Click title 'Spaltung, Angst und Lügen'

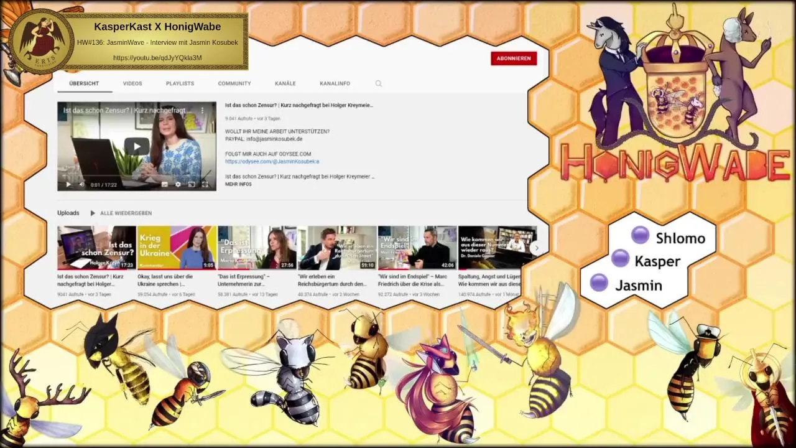click(489, 280)
